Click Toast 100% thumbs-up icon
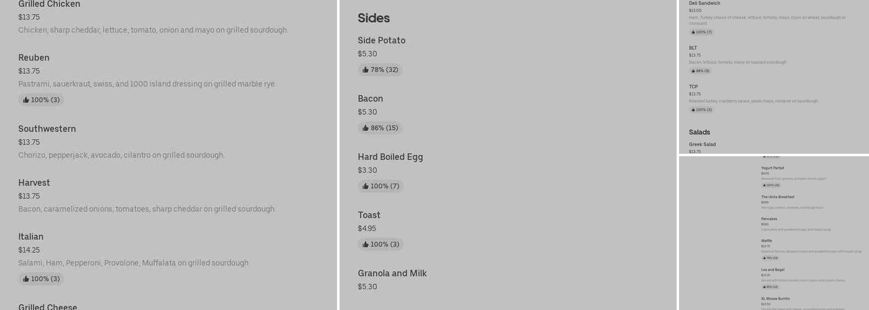 pyautogui.click(x=366, y=245)
